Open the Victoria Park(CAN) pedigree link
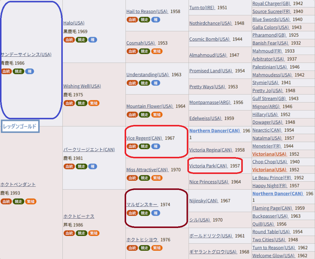Viewport: 315px width, 259px height. (x=208, y=166)
